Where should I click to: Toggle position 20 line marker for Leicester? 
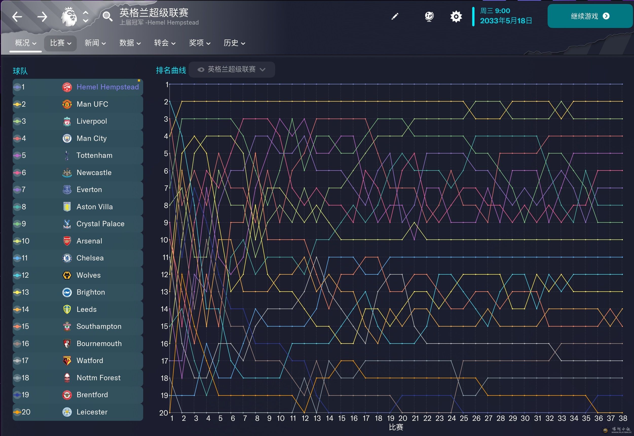(17, 412)
